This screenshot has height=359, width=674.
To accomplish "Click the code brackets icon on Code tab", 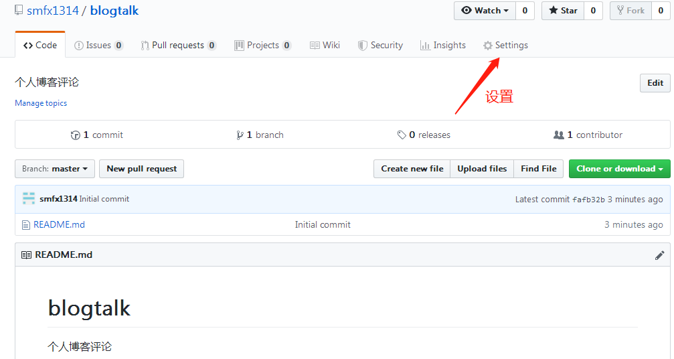I will click(28, 45).
